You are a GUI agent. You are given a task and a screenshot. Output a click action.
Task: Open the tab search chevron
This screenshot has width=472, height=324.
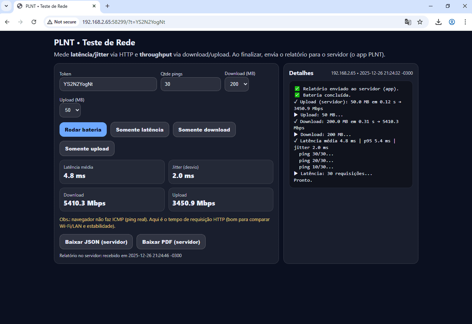pos(6,6)
